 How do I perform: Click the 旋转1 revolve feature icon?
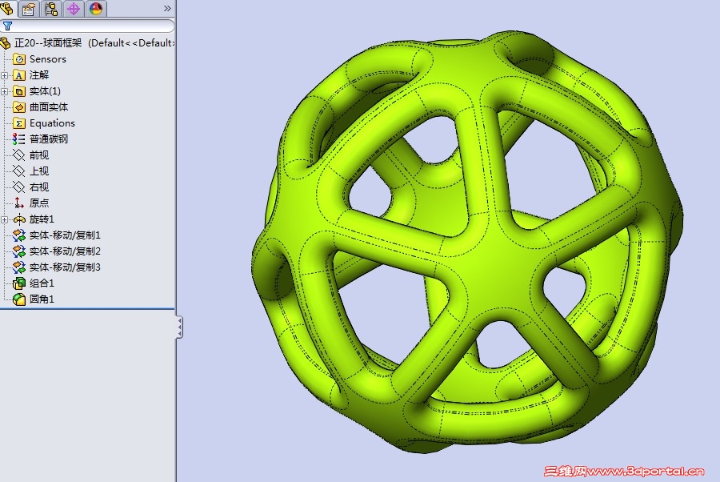pos(19,219)
